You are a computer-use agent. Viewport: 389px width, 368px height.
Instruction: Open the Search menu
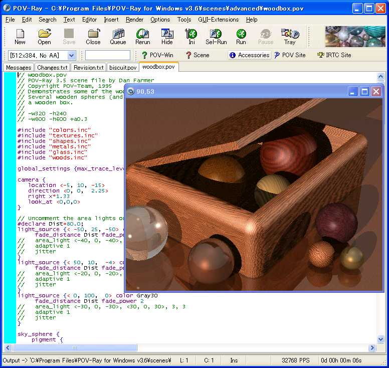point(48,20)
